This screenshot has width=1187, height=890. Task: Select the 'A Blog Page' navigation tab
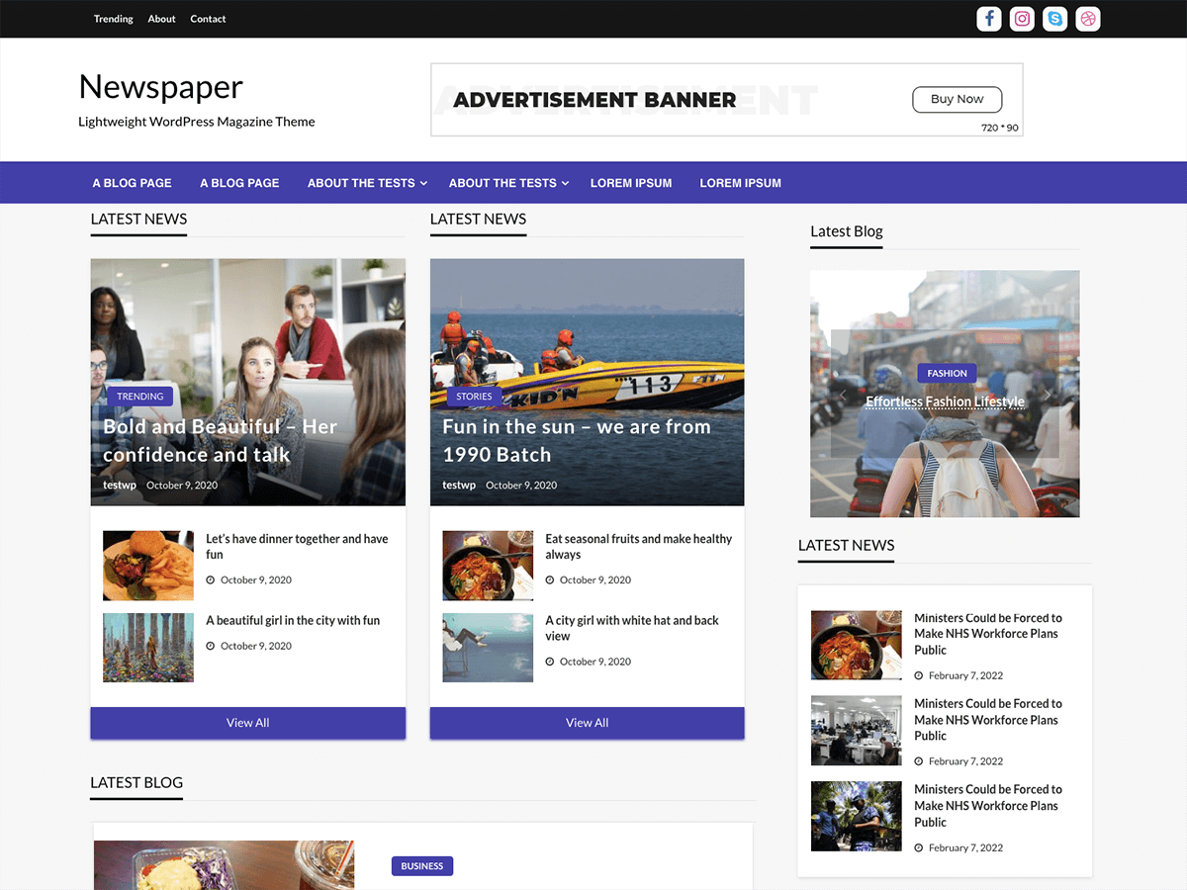point(132,183)
